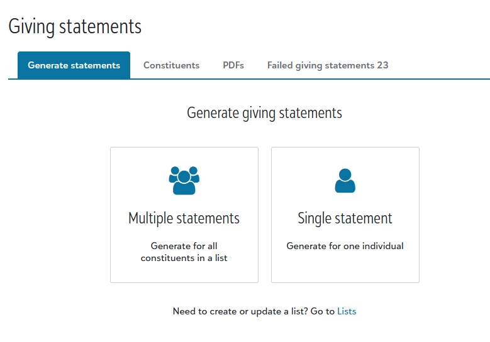Open the PDFs tab

click(x=233, y=65)
